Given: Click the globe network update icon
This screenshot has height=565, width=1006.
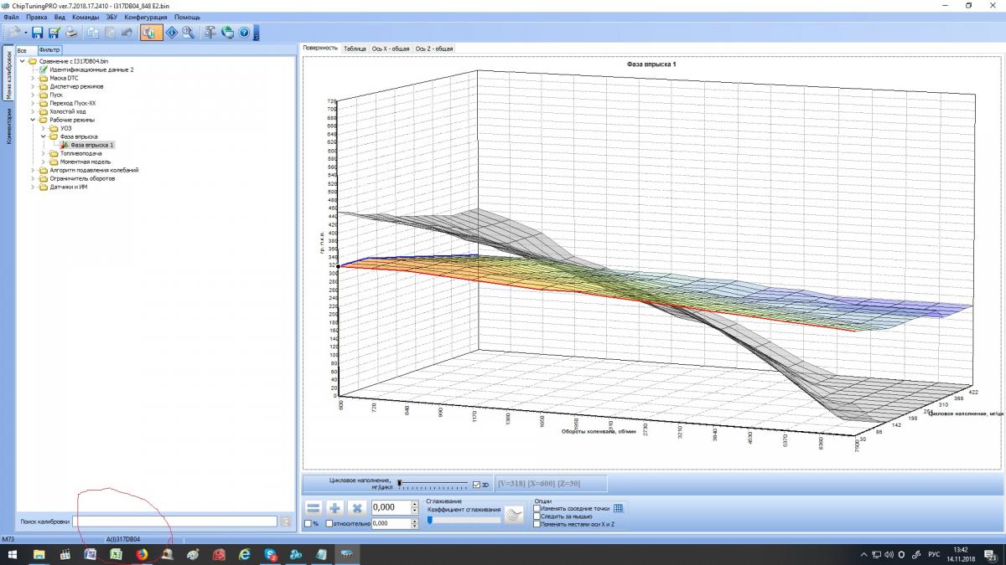Looking at the screenshot, I should point(227,33).
